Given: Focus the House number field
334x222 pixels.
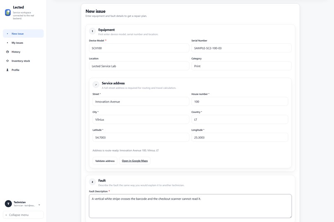Looking at the screenshot, I should [x=240, y=102].
